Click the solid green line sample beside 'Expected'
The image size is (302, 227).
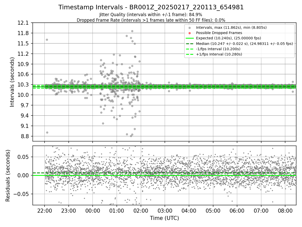tap(190, 38)
